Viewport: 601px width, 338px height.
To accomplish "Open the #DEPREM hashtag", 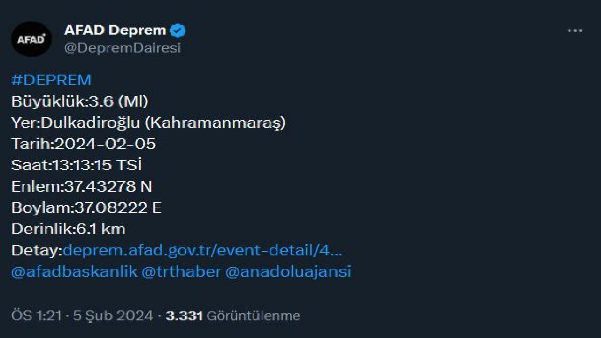I will (52, 79).
